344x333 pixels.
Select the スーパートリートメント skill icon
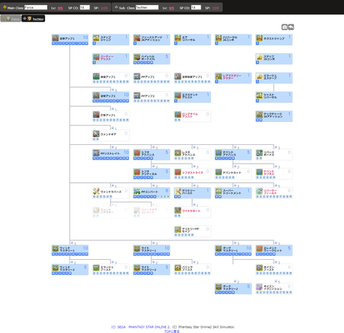(219, 191)
